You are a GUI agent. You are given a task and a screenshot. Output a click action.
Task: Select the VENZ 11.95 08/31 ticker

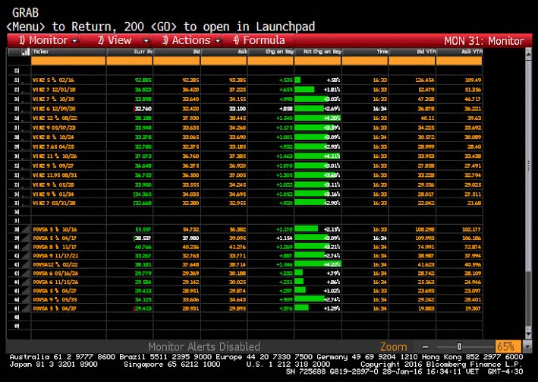pos(55,175)
